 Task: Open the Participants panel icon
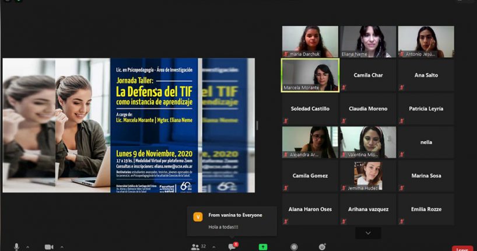[x=195, y=247]
